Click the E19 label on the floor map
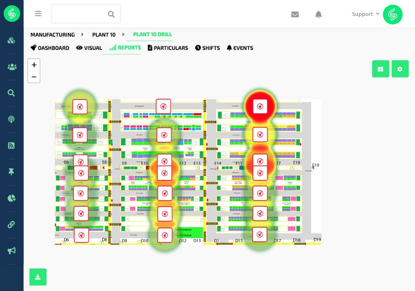Screen dimensions: 415x291 coord(316,165)
